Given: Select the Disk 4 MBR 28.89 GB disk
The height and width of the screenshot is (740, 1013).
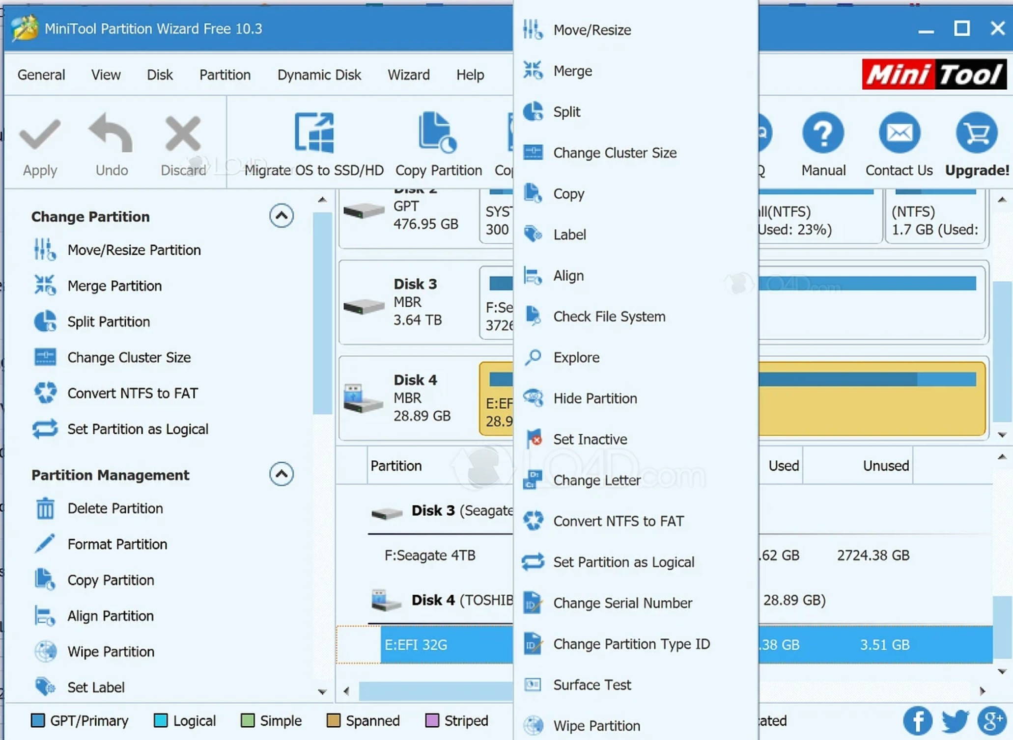Looking at the screenshot, I should tap(409, 398).
